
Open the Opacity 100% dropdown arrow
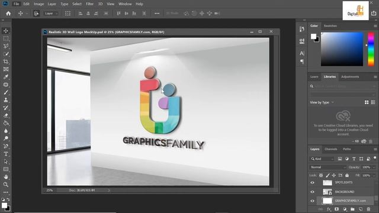pyautogui.click(x=374, y=167)
